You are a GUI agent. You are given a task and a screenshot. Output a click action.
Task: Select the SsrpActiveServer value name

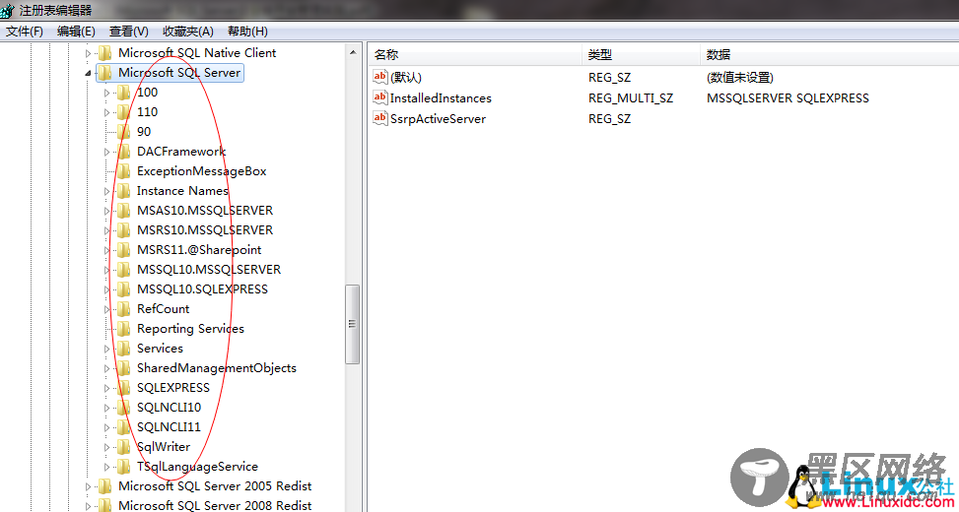pyautogui.click(x=438, y=118)
